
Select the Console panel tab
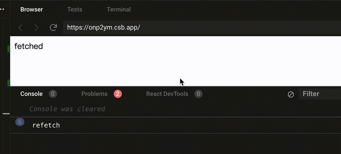31,94
